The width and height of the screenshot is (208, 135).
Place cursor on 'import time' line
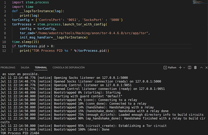pos(23,7)
